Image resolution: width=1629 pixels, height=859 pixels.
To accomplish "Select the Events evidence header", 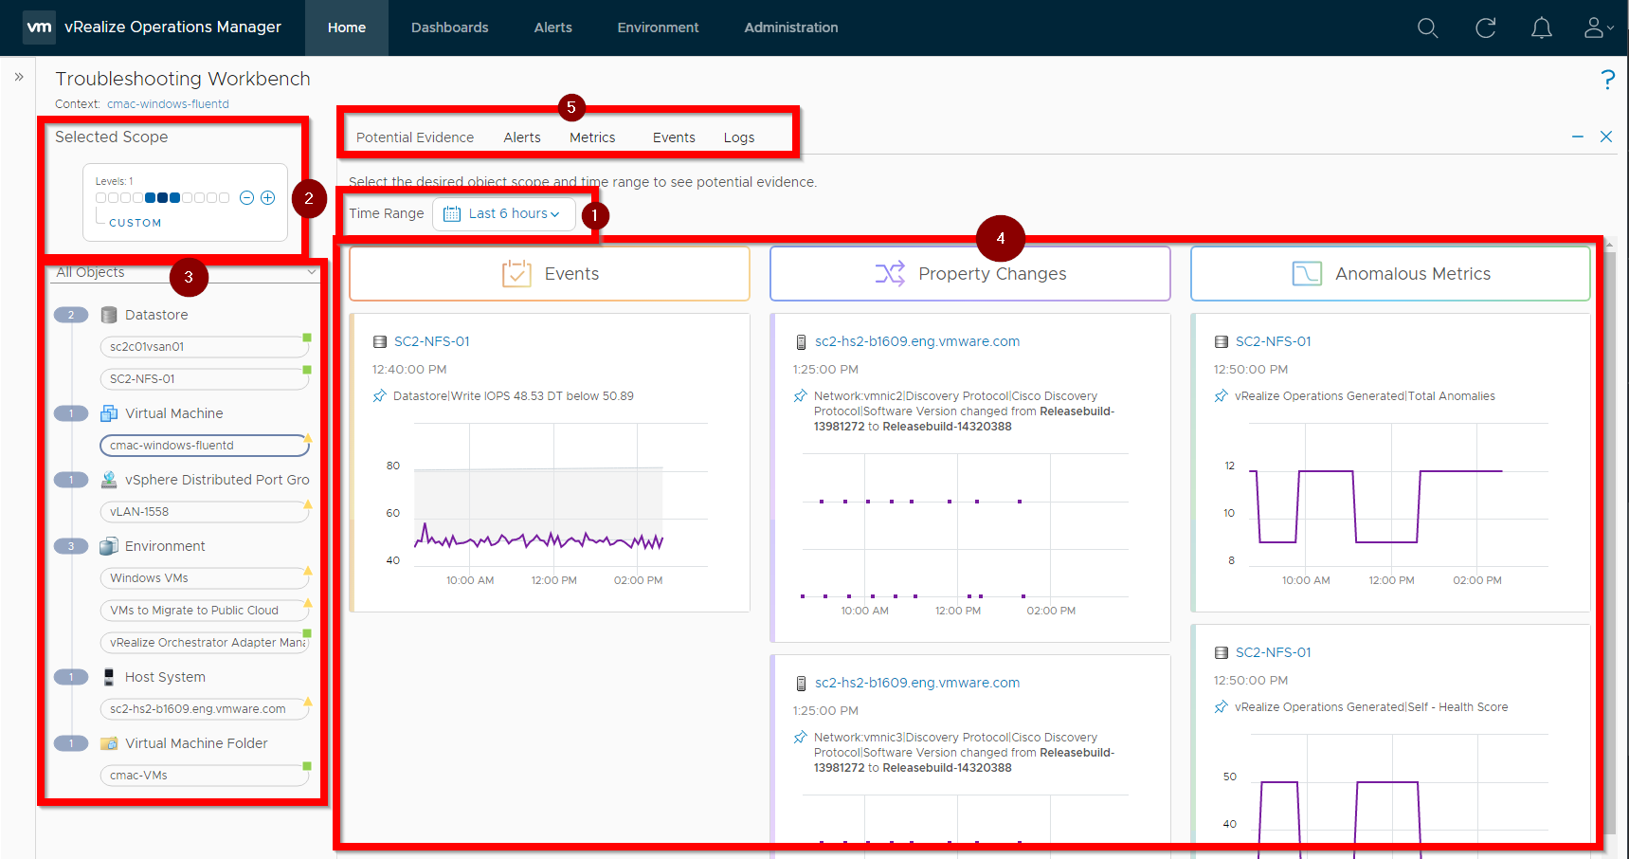I will point(550,274).
